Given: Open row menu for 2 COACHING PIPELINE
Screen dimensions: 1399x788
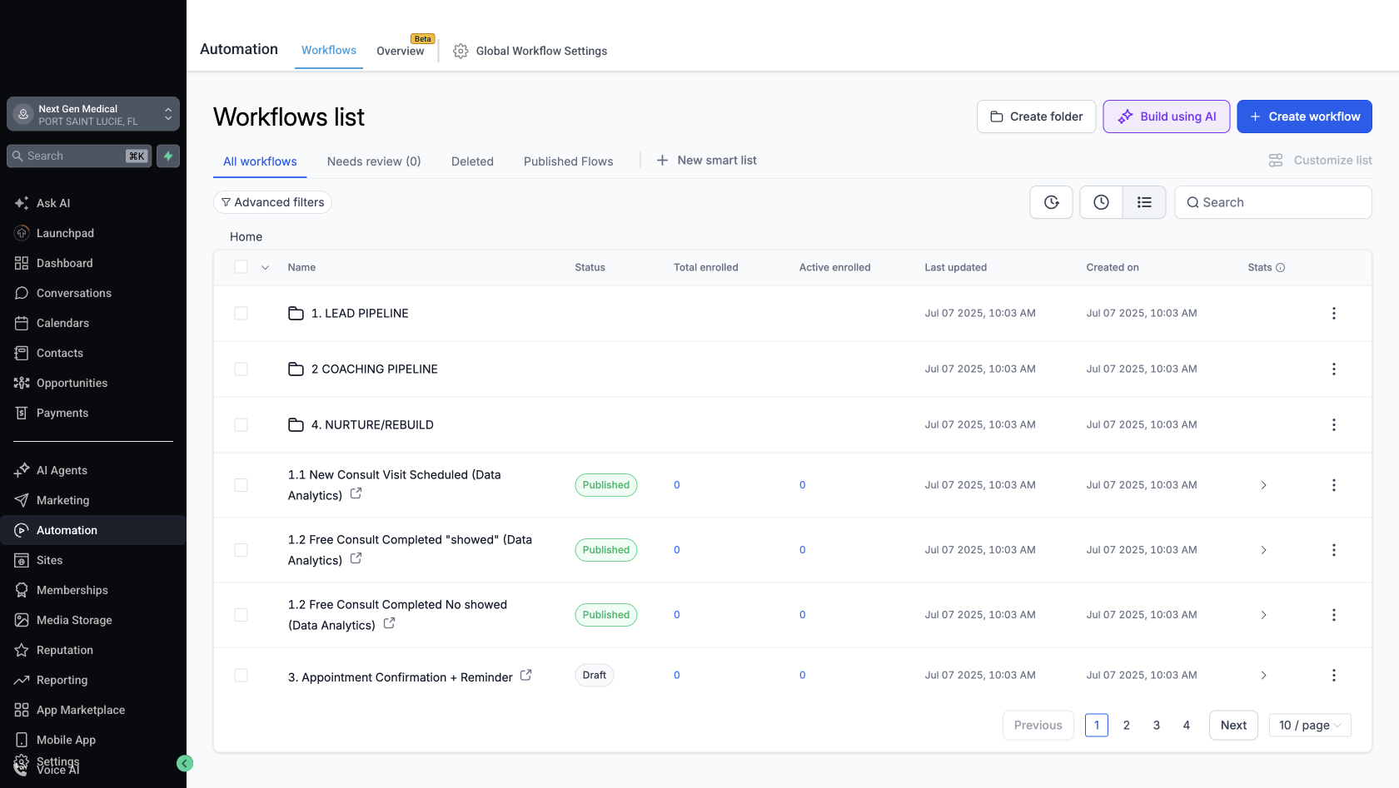Looking at the screenshot, I should click(1333, 369).
